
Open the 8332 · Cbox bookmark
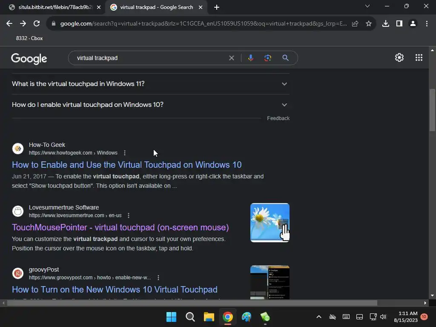click(x=29, y=38)
